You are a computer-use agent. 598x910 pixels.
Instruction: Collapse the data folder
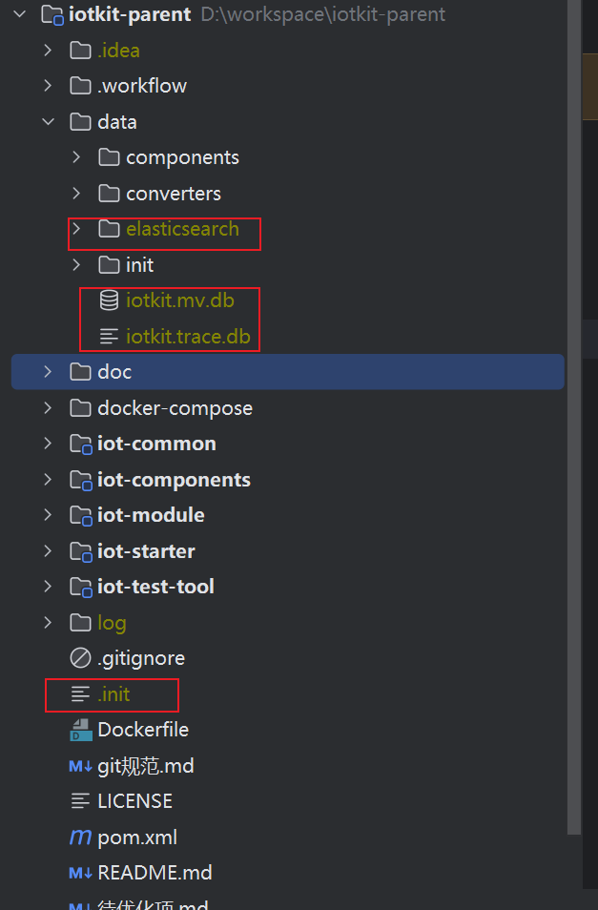tap(48, 122)
